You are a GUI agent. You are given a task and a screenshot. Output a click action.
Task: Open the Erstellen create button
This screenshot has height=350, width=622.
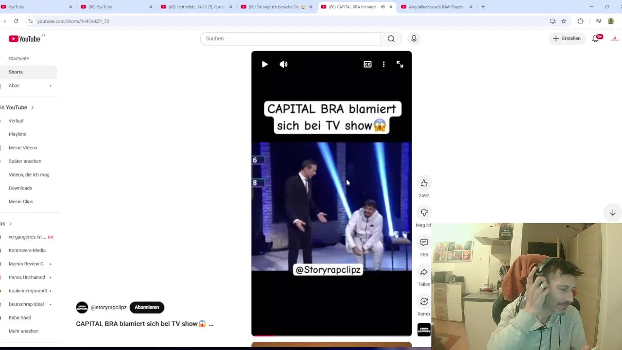click(x=567, y=38)
